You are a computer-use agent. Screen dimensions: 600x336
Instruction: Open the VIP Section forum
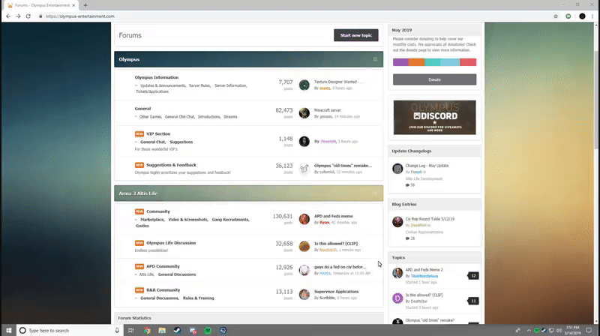[x=158, y=134]
